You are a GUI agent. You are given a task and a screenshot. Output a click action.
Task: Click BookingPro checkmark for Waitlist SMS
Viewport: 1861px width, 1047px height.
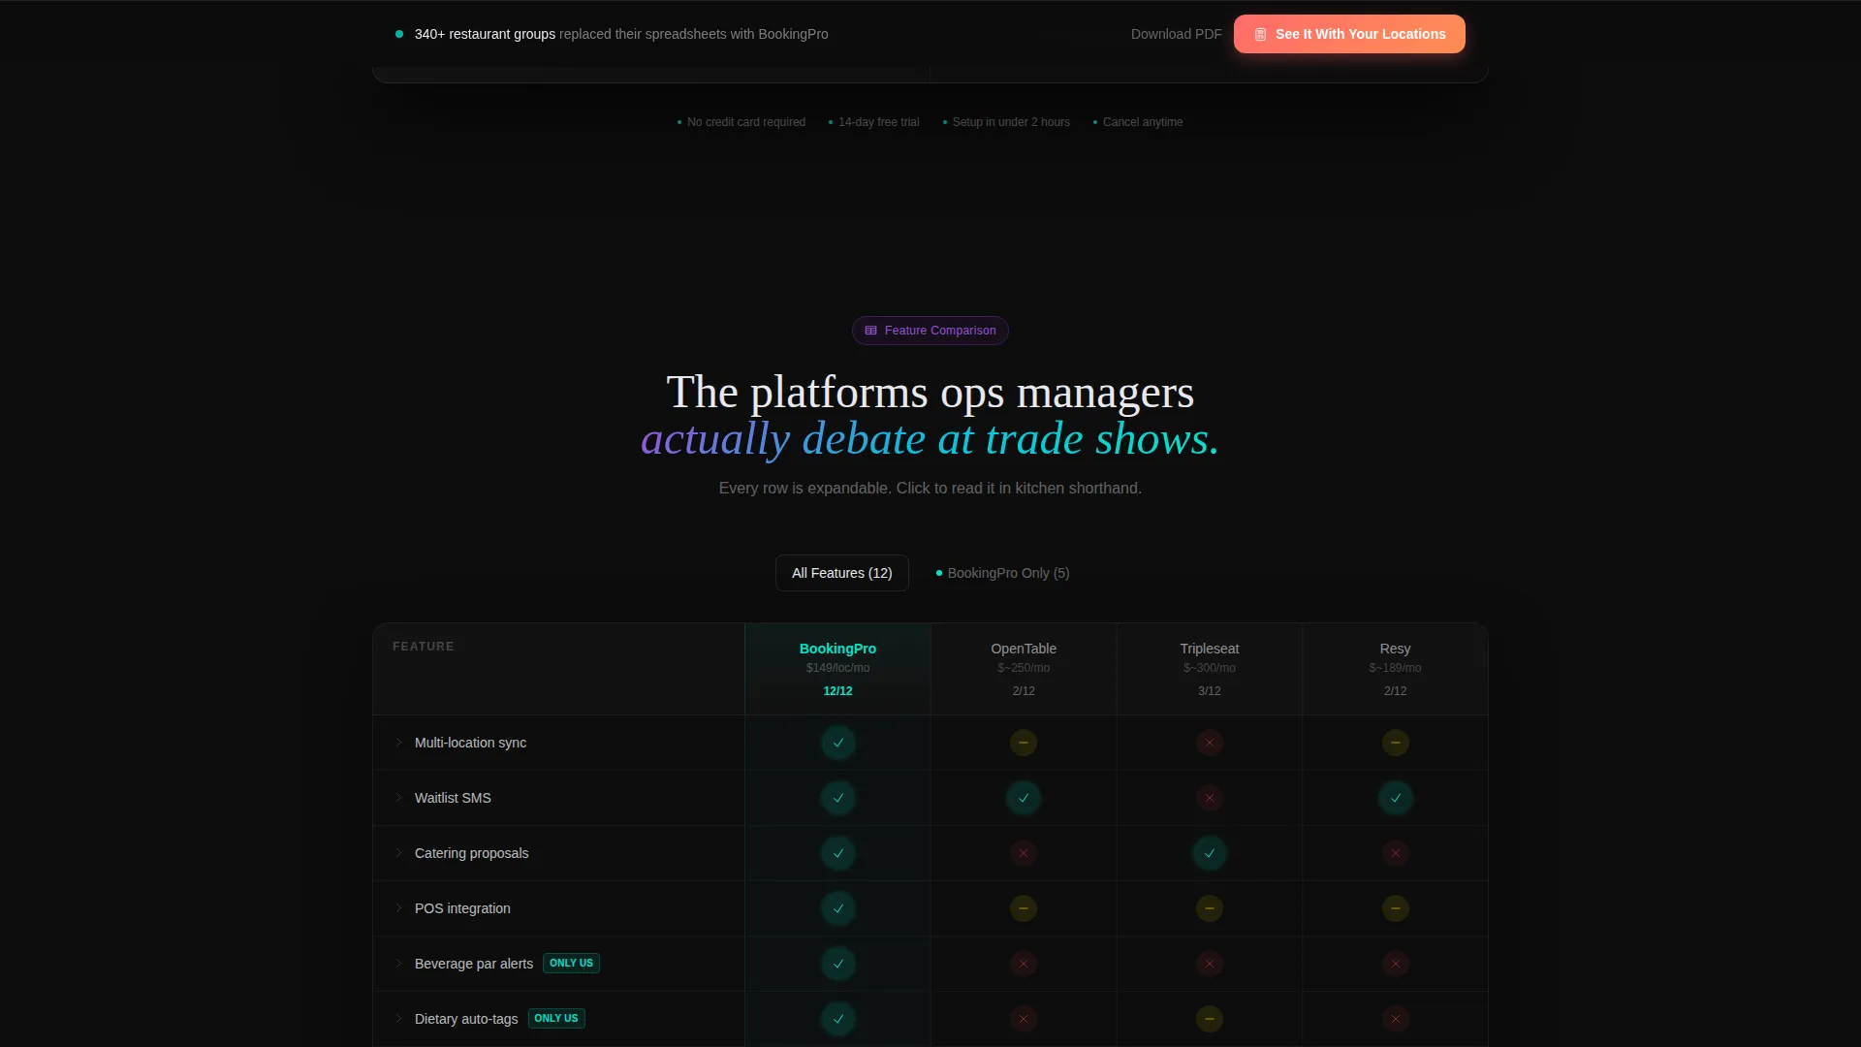point(838,798)
